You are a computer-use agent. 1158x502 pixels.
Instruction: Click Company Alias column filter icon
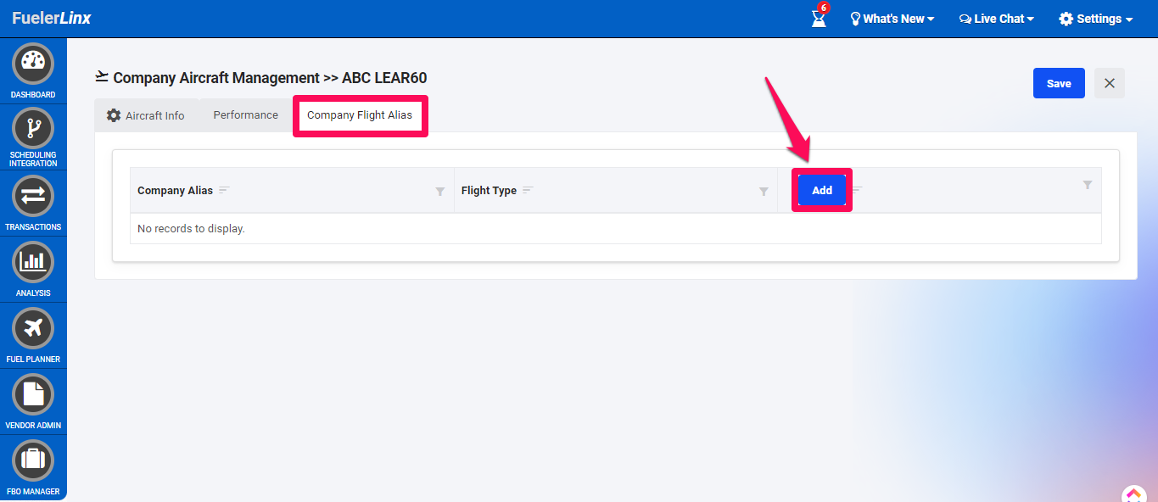[x=440, y=191]
